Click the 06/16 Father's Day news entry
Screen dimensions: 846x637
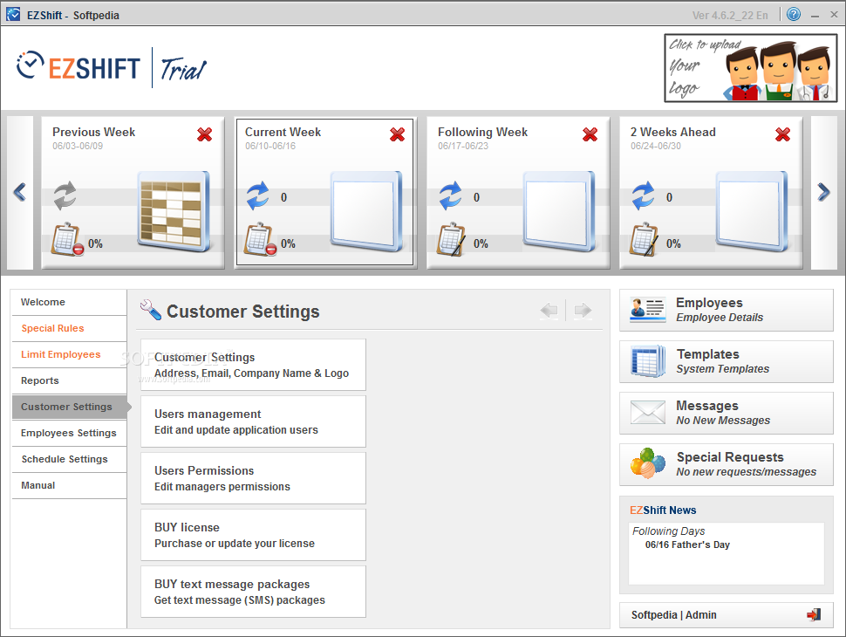click(687, 545)
